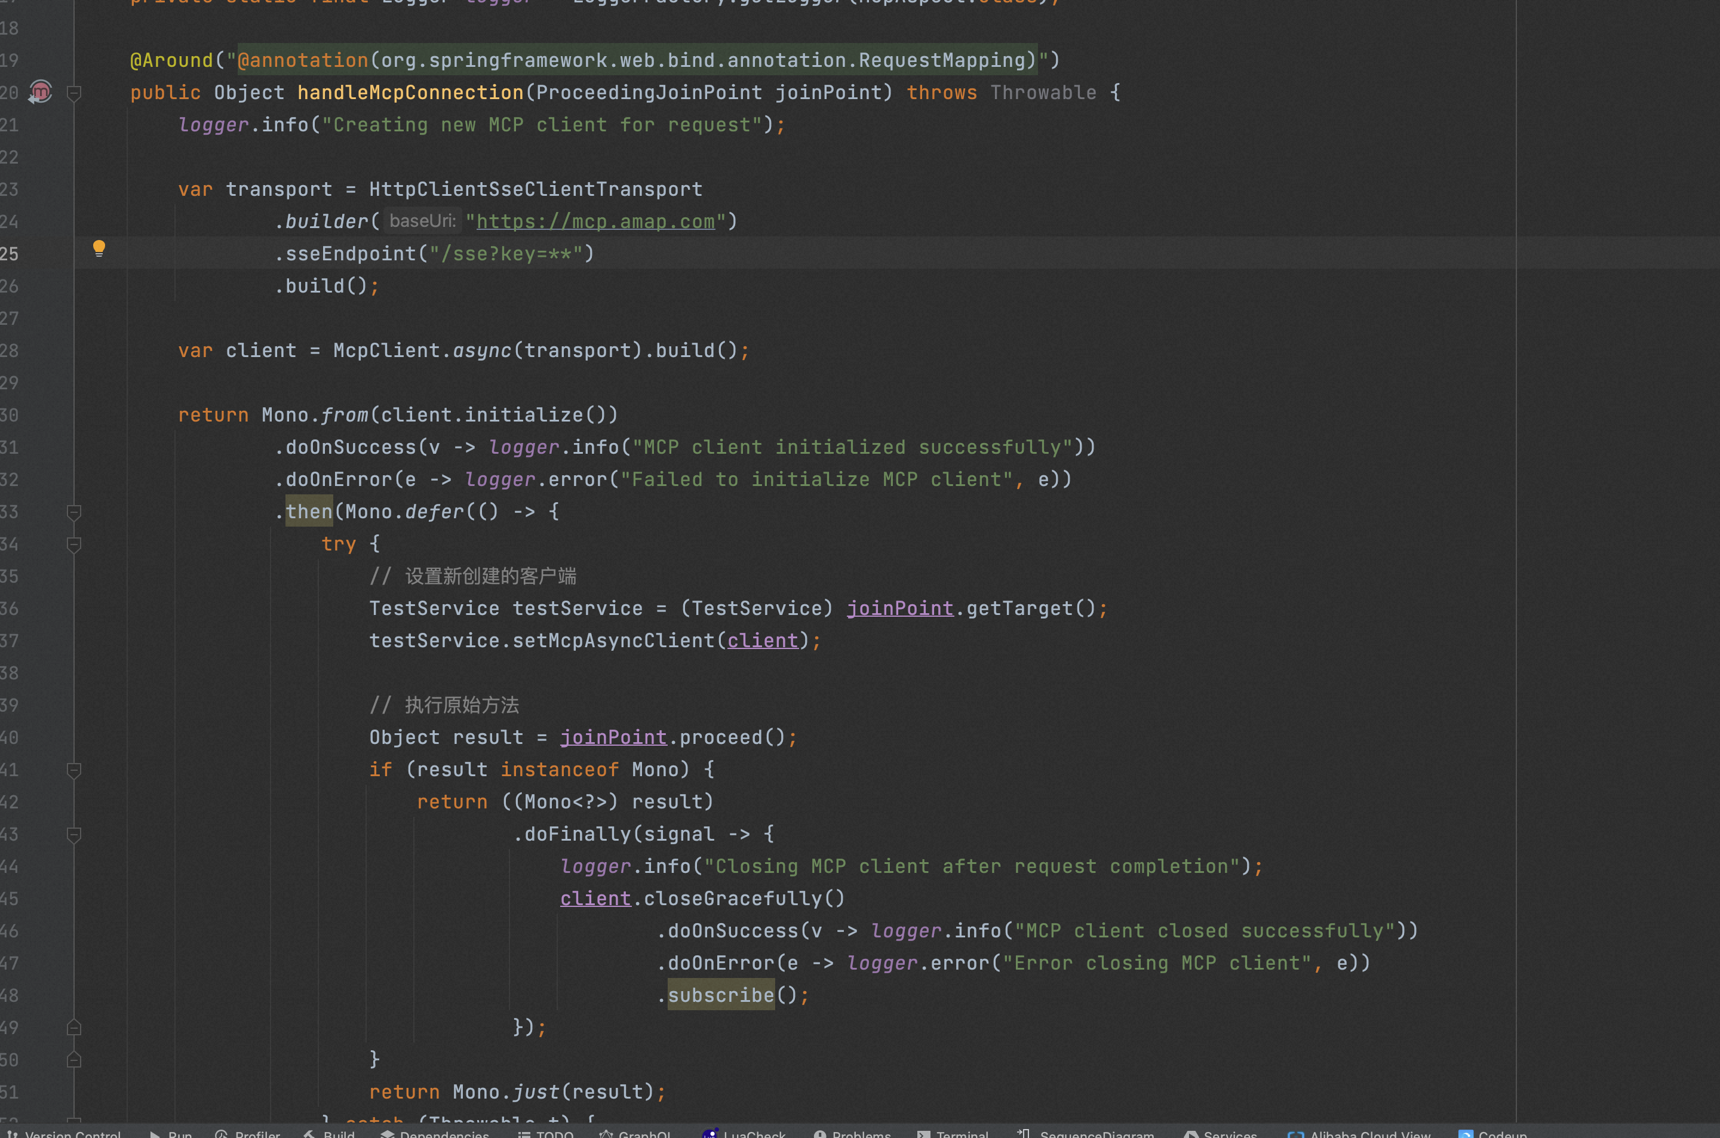Click the SequenceDiagram tool window icon
Viewport: 1720px width, 1138px height.
1023,1134
